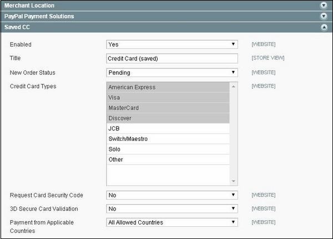This screenshot has width=333, height=239.
Task: Open New Order Status dropdown
Action: (x=171, y=72)
